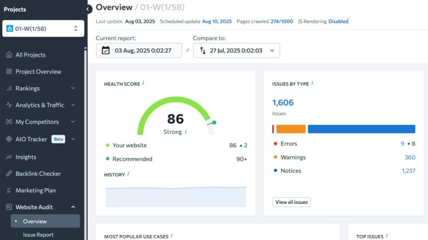428x240 pixels.
Task: Click the Issues by Type info icon
Action: (x=312, y=83)
